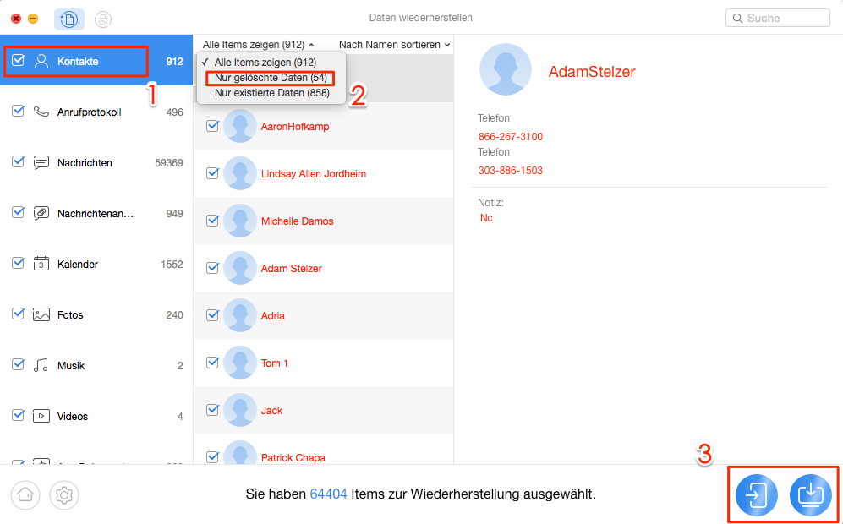
Task: Open the home screen icon
Action: click(x=25, y=495)
